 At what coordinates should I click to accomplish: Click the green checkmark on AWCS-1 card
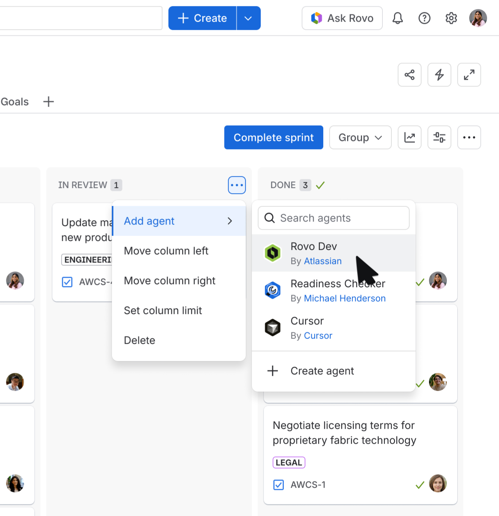(420, 485)
